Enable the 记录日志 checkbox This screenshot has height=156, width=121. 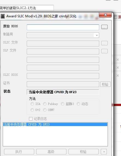click(31, 119)
